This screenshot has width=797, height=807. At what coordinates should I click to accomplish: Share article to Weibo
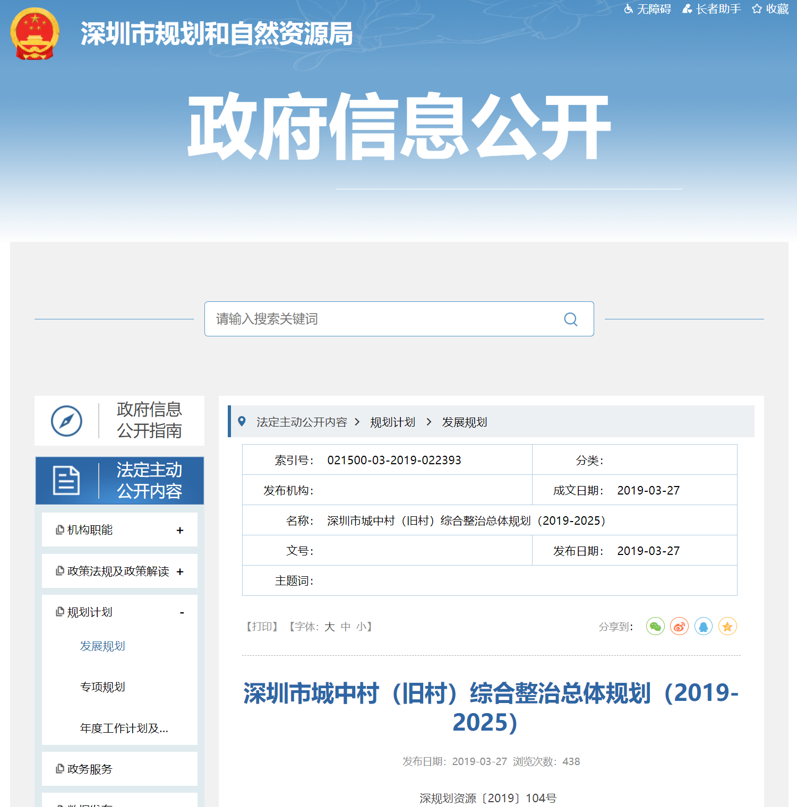679,627
